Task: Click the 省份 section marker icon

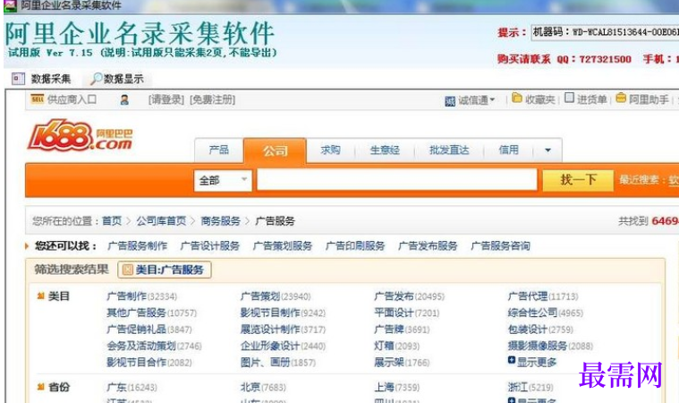Action: (x=41, y=387)
